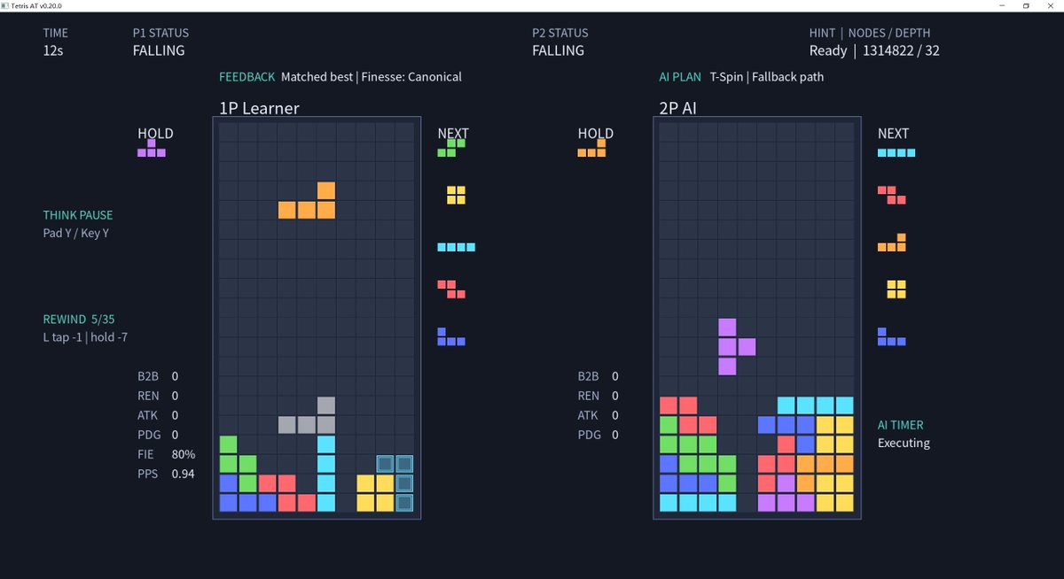Click the P2 FALLING status value
The height and width of the screenshot is (579, 1064).
(559, 50)
